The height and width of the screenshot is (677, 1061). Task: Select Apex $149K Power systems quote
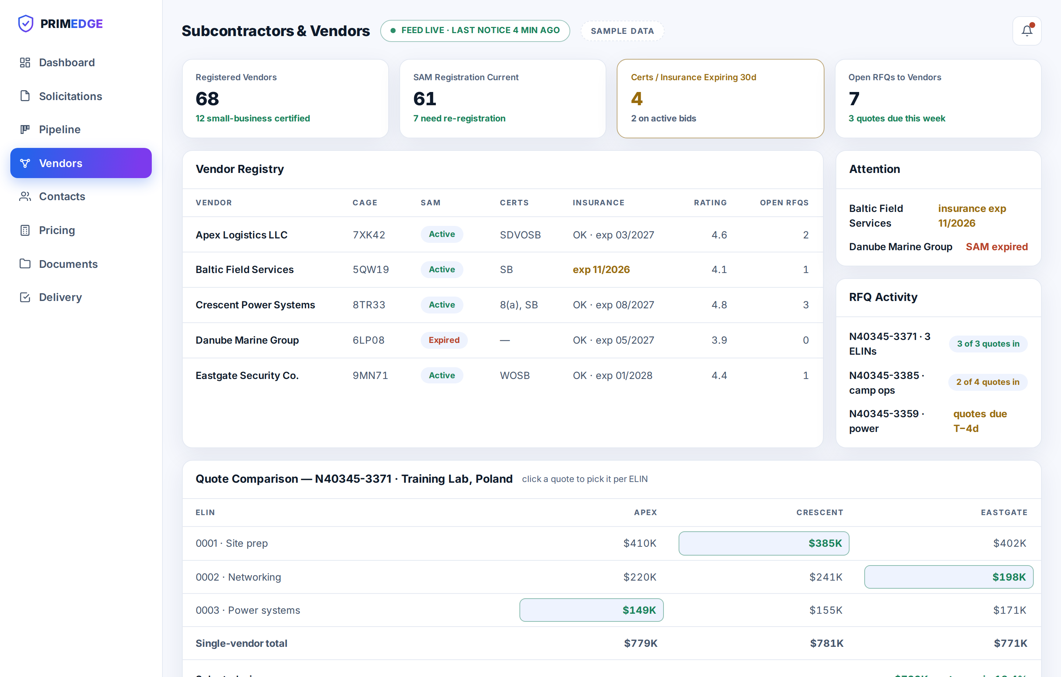(x=591, y=610)
